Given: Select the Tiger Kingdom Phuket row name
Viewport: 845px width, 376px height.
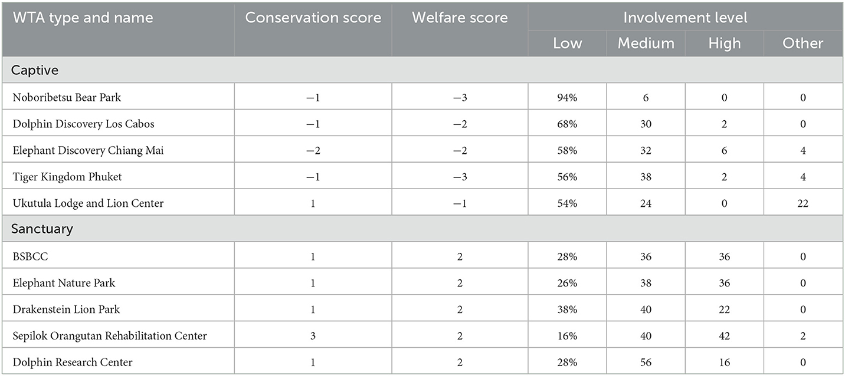Looking at the screenshot, I should (67, 177).
